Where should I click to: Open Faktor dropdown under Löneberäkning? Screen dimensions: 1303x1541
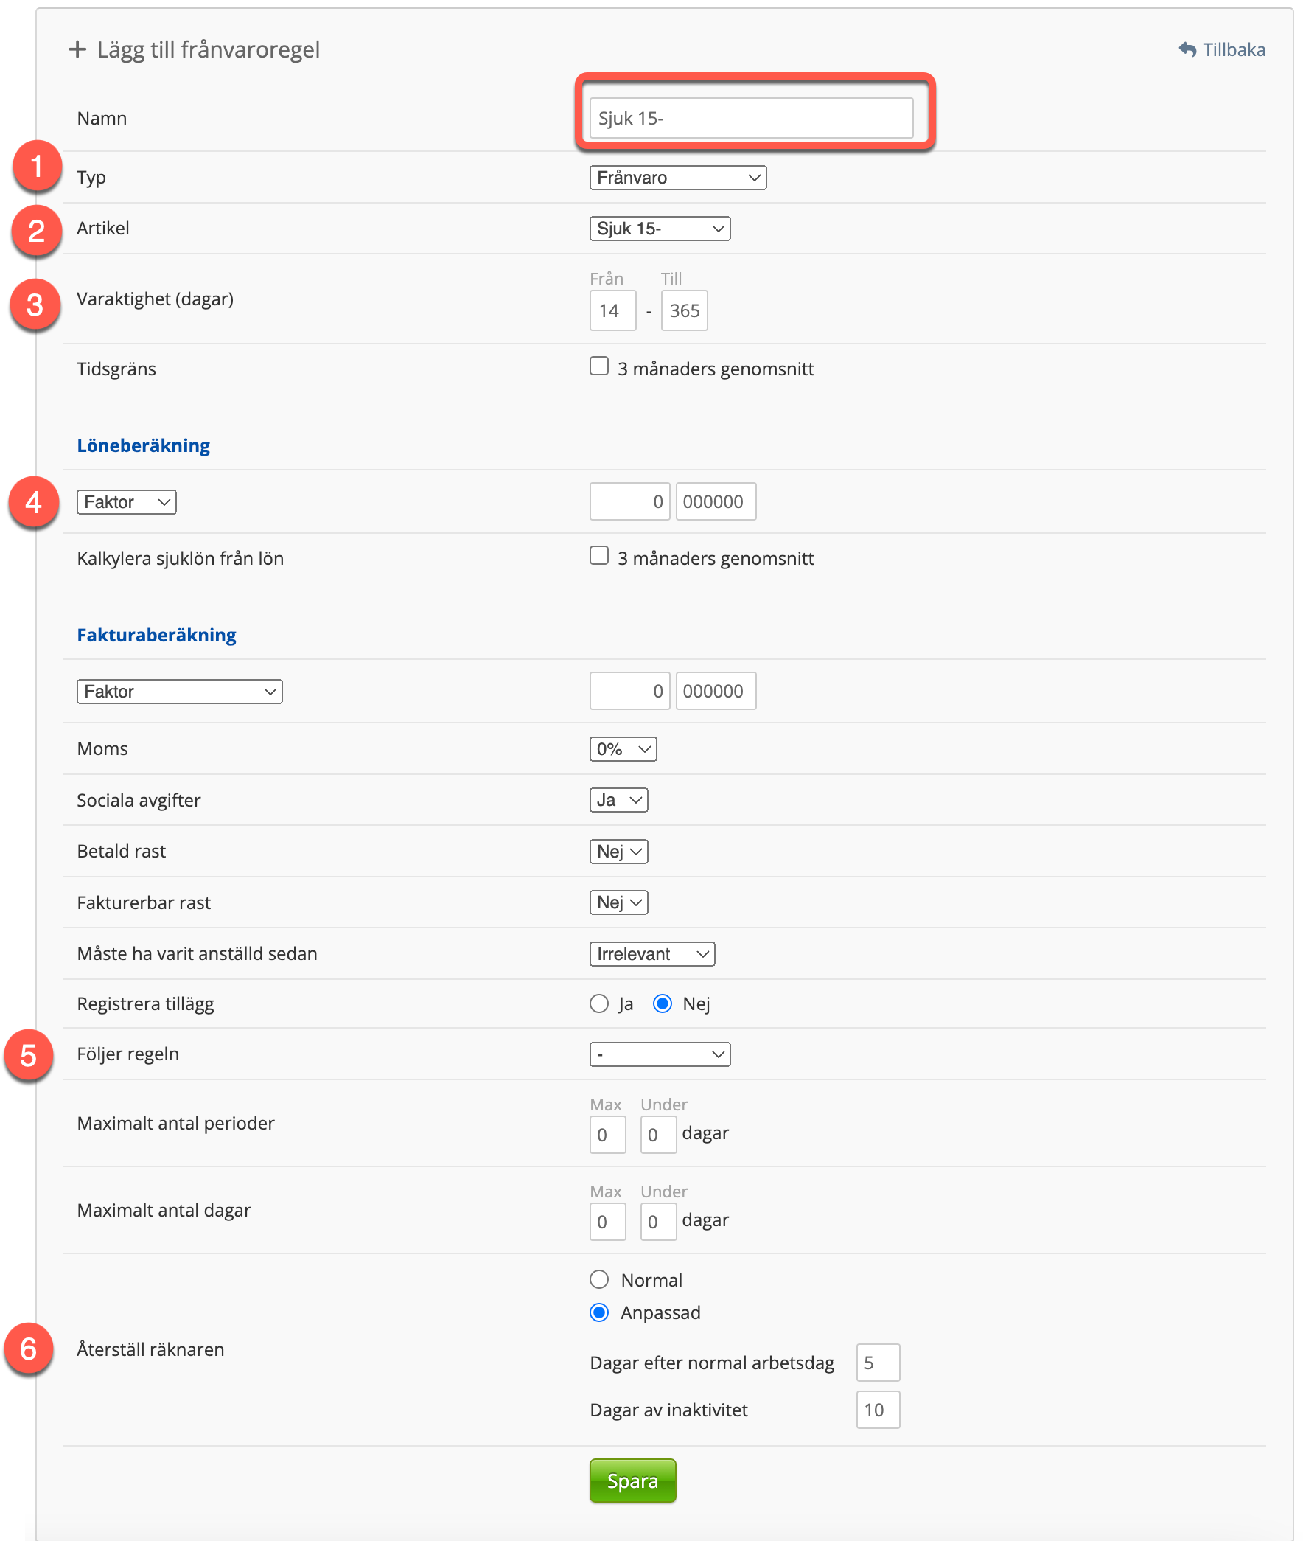(x=126, y=502)
